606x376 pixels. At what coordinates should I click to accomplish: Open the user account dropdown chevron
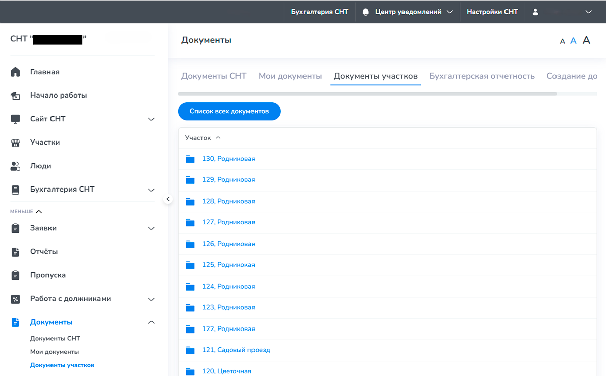click(588, 12)
